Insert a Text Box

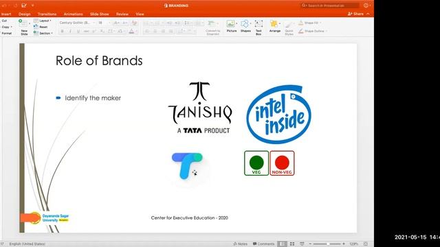point(258,27)
